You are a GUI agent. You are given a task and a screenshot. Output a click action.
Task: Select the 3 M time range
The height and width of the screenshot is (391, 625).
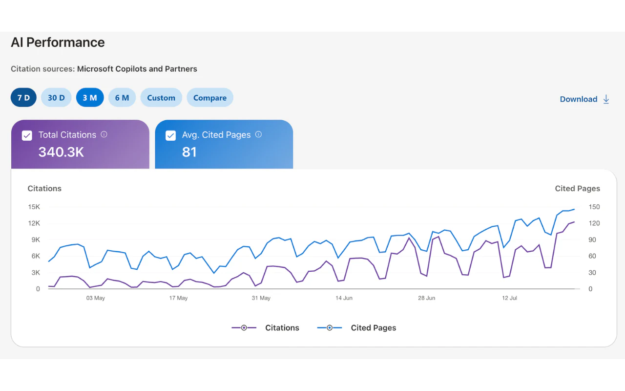coord(90,98)
